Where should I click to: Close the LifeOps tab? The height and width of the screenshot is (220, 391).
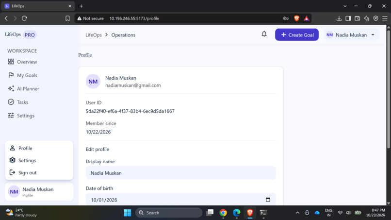click(70, 6)
